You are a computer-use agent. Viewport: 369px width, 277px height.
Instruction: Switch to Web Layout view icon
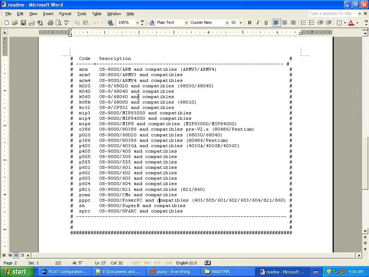coord(10,255)
